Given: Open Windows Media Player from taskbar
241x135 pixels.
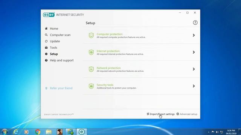Looking at the screenshot, I should [x=26, y=132].
